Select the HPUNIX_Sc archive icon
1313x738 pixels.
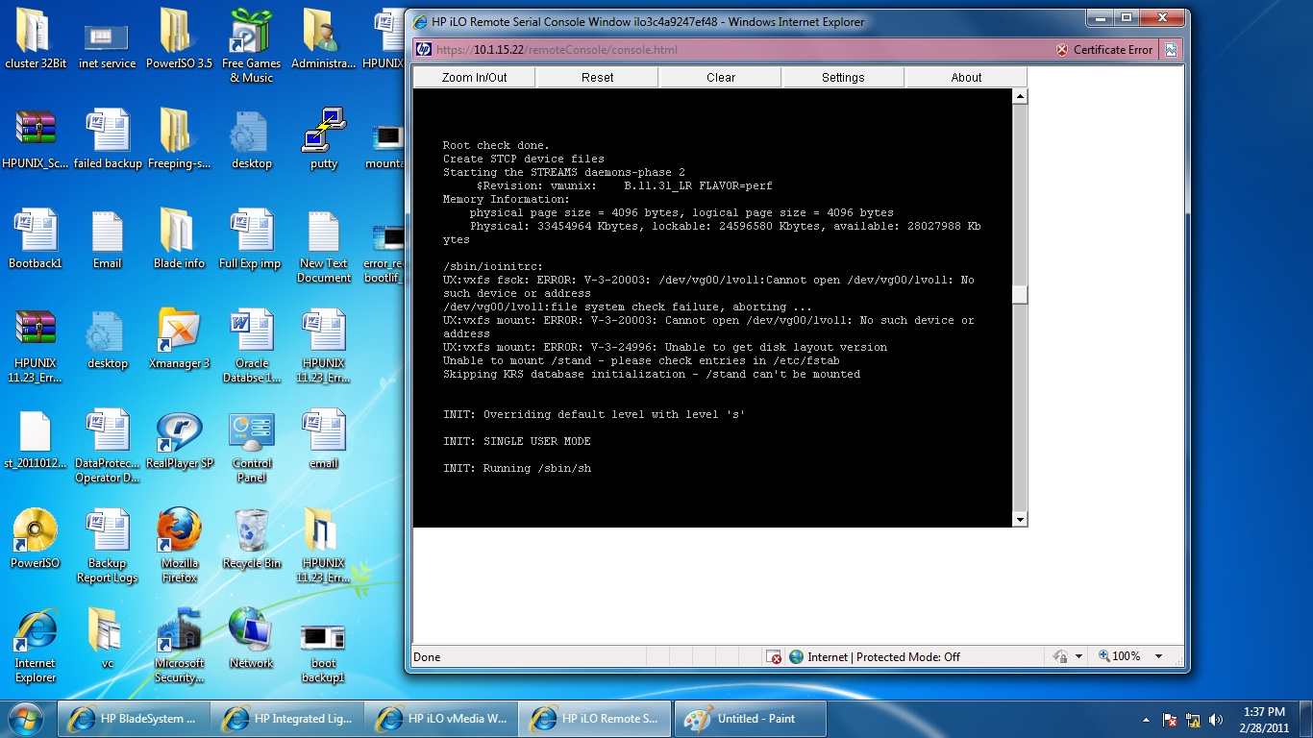[36, 140]
